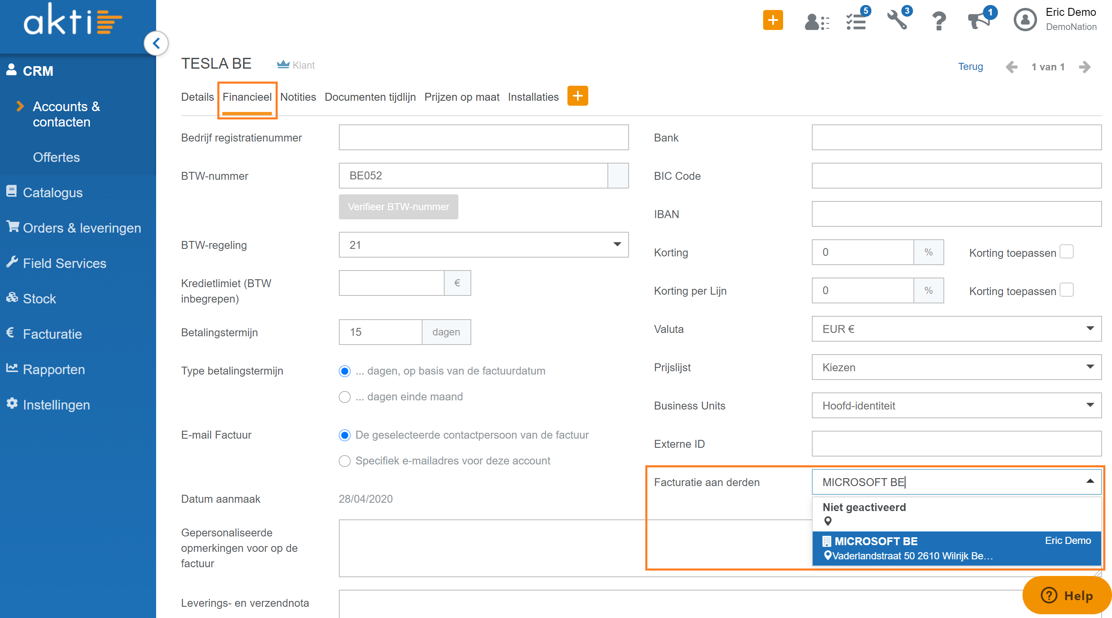The image size is (1112, 618).
Task: Click the question mark help icon
Action: [938, 21]
